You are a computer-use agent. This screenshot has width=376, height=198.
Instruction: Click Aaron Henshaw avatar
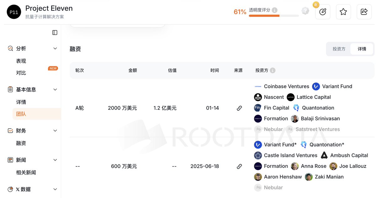click(x=258, y=177)
